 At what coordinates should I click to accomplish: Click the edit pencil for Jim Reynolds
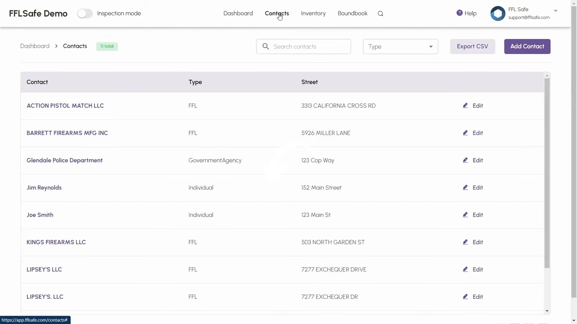[465, 188]
